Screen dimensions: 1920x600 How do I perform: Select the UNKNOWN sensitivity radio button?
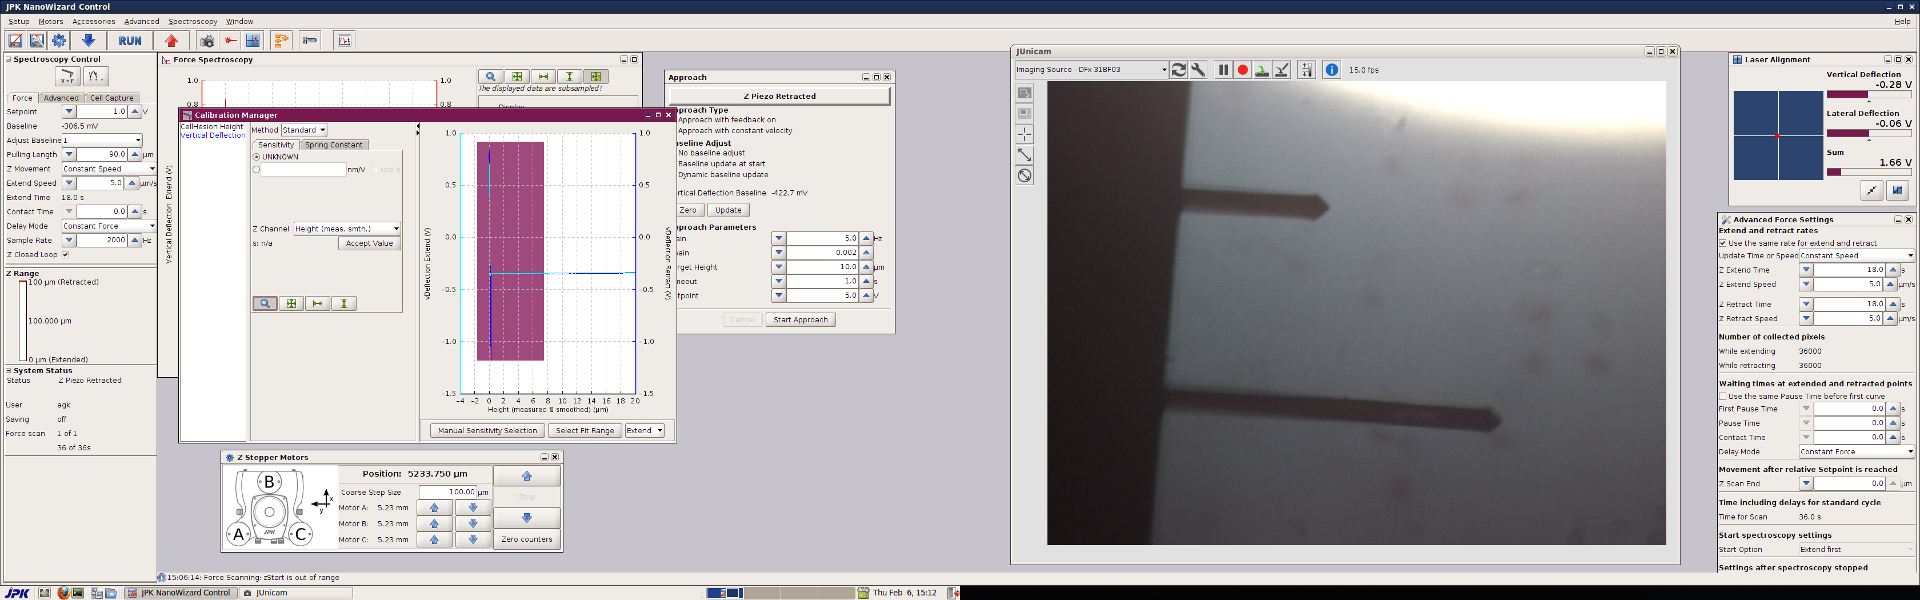click(257, 157)
